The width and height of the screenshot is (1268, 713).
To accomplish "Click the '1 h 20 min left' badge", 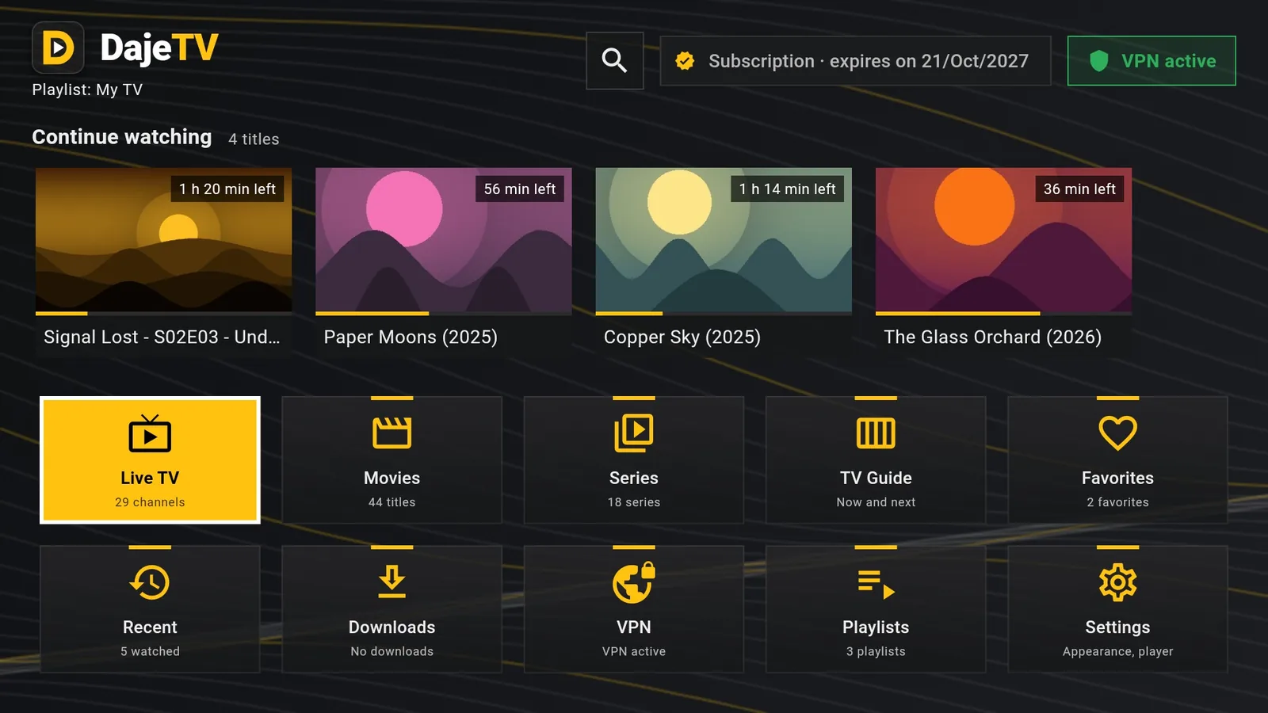I will 227,189.
